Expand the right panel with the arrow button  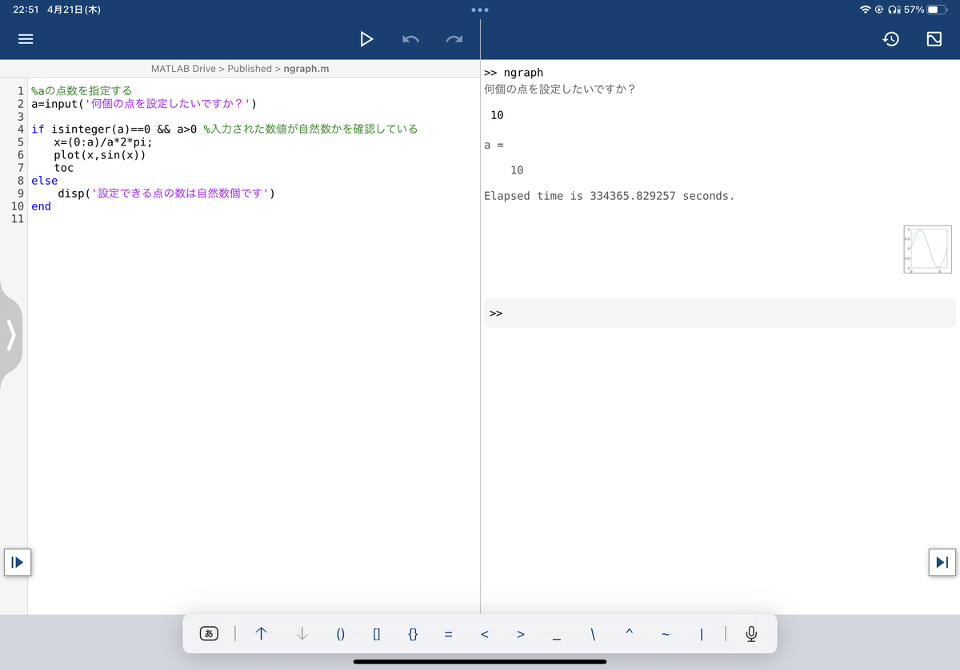(942, 562)
